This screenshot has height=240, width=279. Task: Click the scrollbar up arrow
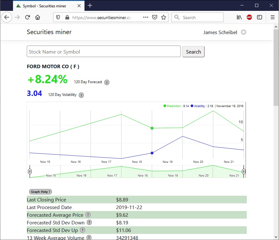click(x=276, y=27)
